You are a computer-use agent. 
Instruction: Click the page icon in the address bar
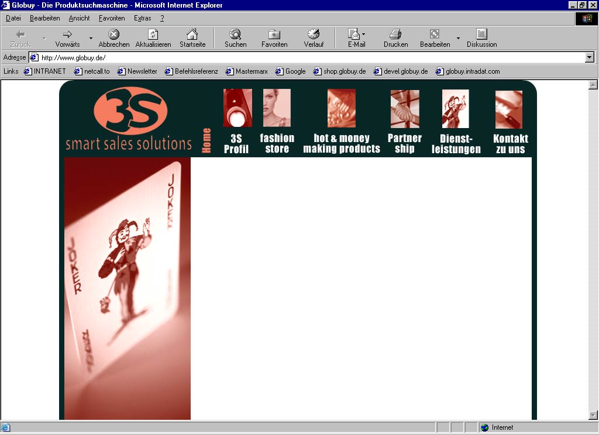tap(35, 57)
